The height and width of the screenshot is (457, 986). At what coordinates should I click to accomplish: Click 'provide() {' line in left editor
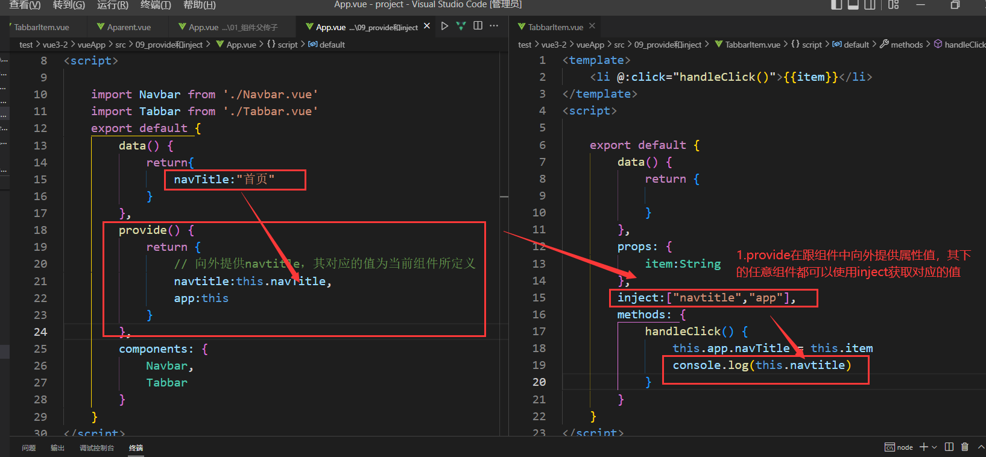pyautogui.click(x=156, y=230)
